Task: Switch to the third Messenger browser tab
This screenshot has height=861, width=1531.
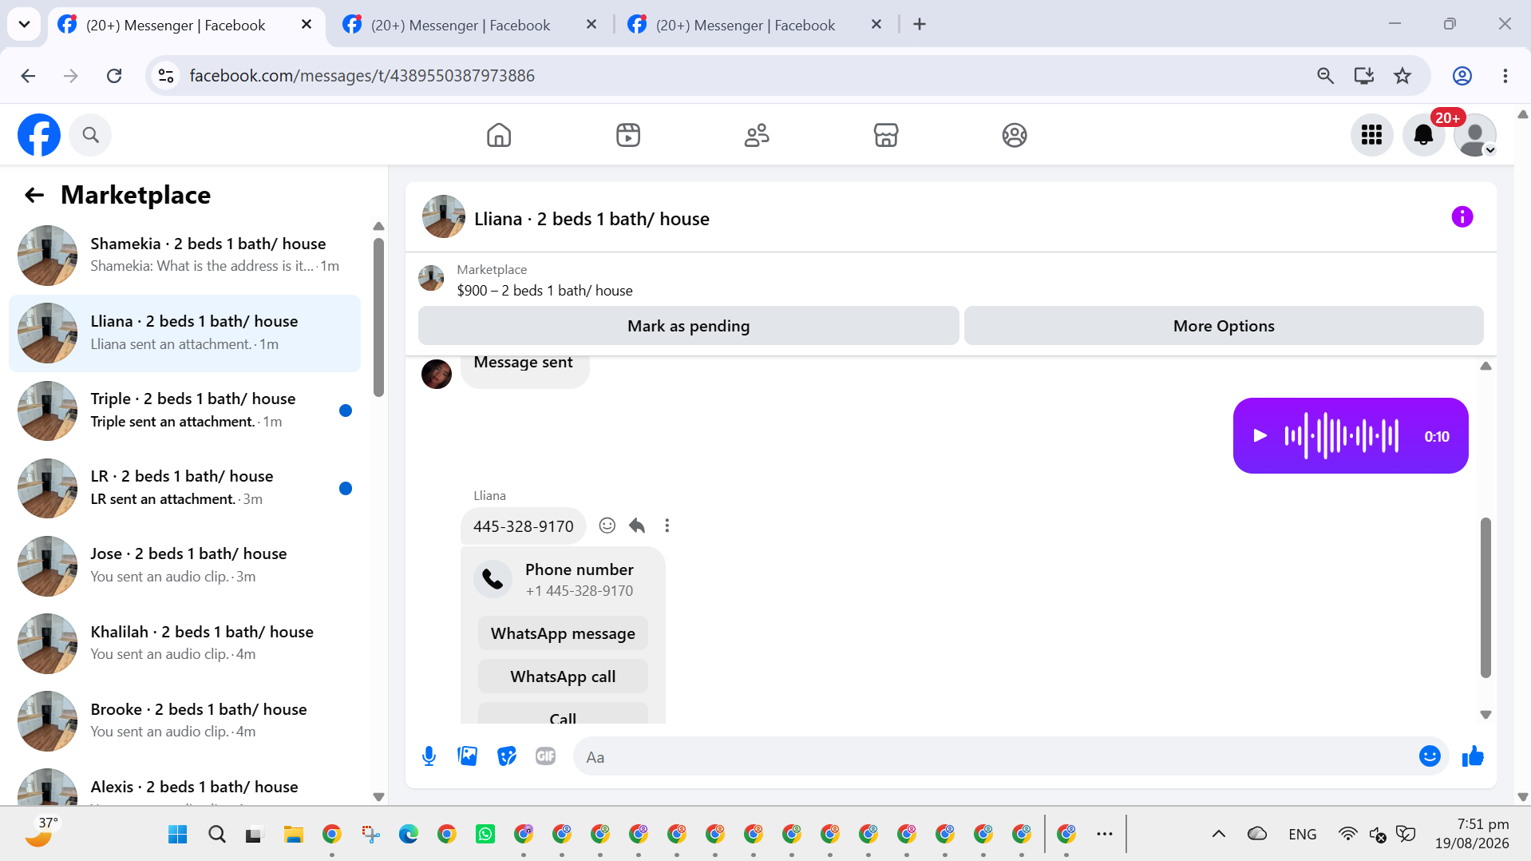Action: tap(754, 25)
